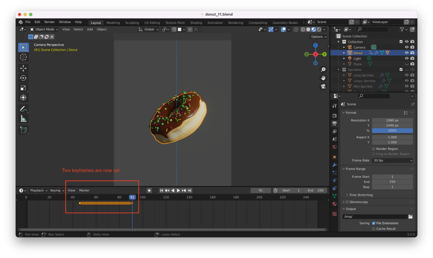This screenshot has height=258, width=433.
Task: Open the Modifier Properties wrench tab
Action: [335, 165]
